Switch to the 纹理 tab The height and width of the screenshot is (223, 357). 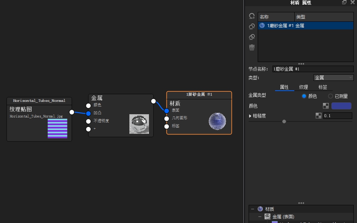click(x=303, y=87)
